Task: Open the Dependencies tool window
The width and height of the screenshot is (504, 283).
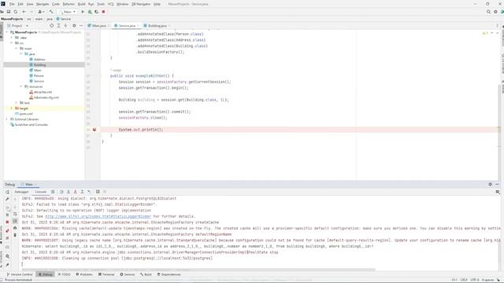Action: tap(169, 274)
